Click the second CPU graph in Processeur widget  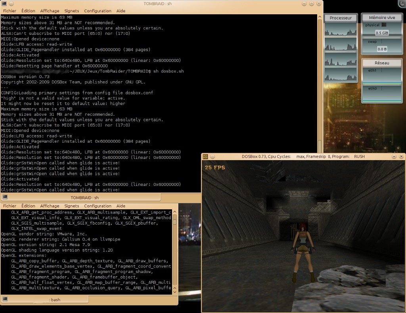coord(341,44)
